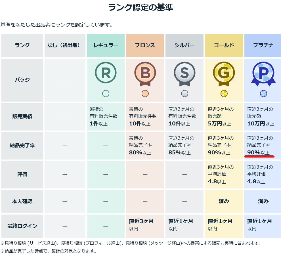Click the シルバー column header
Image resolution: width=281 pixels, height=256 pixels.
pyautogui.click(x=184, y=45)
